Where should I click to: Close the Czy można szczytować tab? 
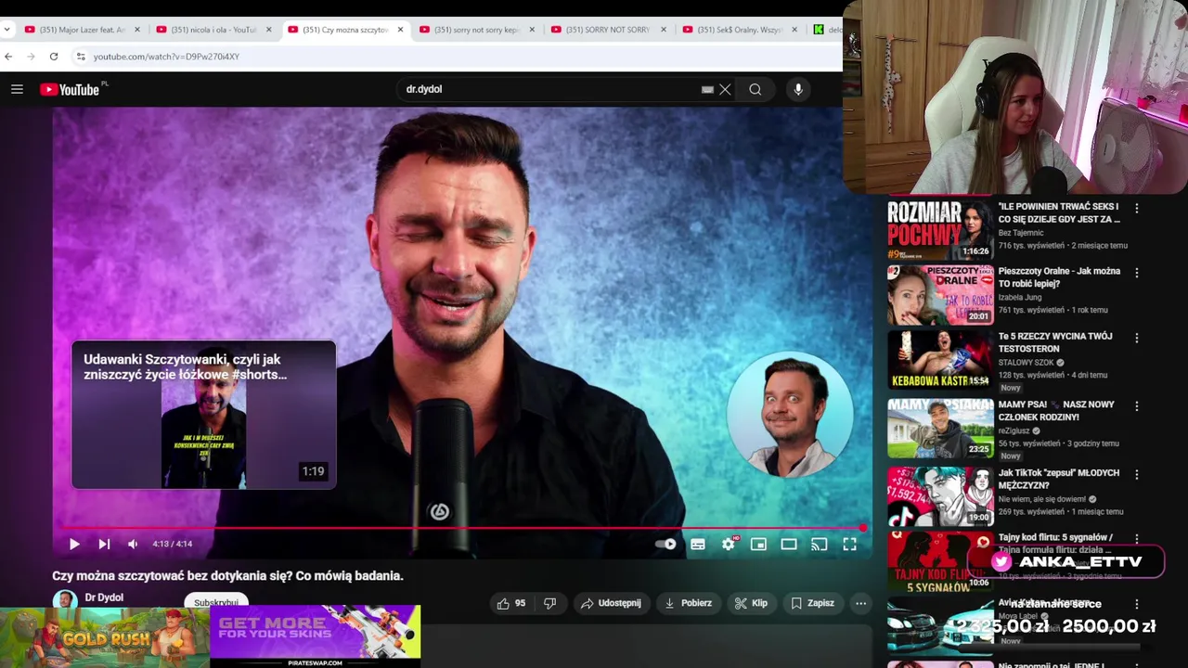click(400, 30)
